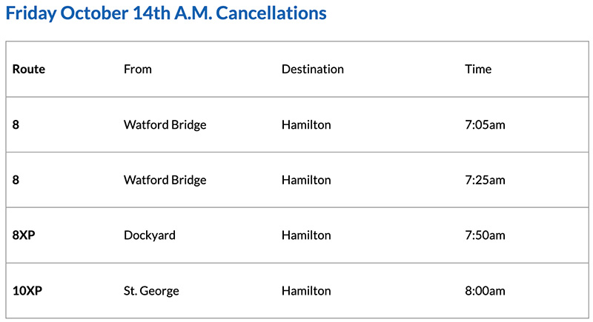
Task: Click the 7:05am time cell
Action: pos(485,125)
